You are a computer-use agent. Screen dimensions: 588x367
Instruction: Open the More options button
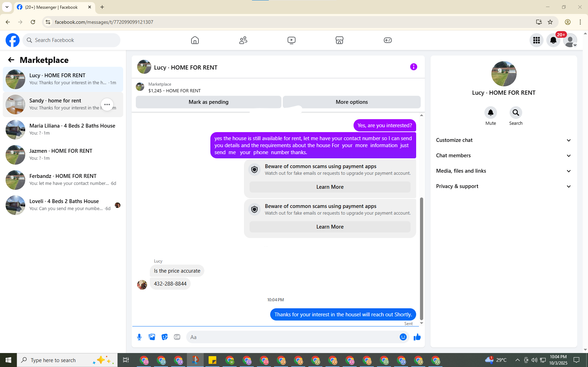[352, 102]
